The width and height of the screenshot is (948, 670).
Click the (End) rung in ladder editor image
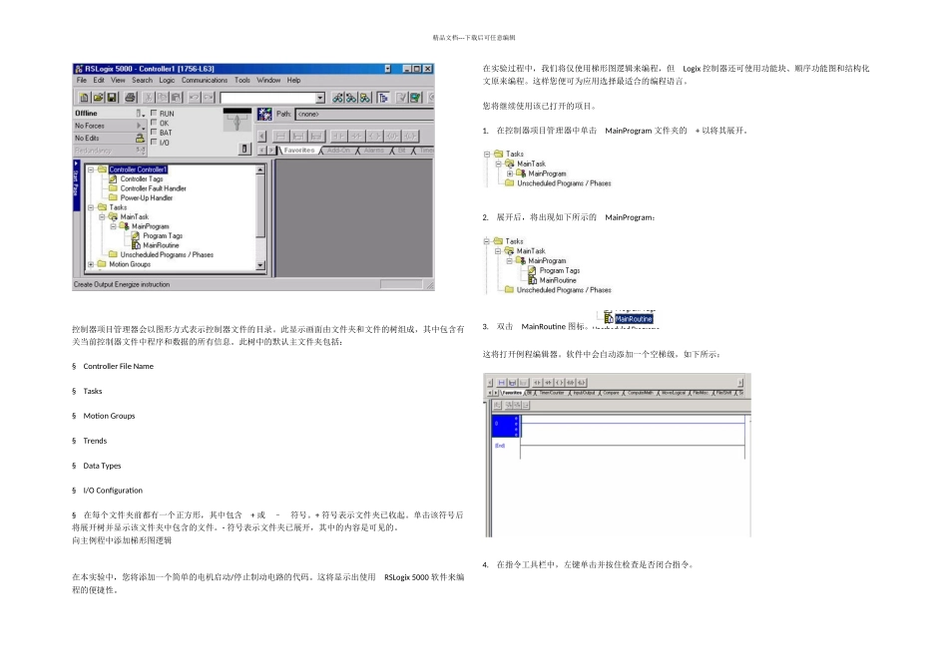click(499, 446)
